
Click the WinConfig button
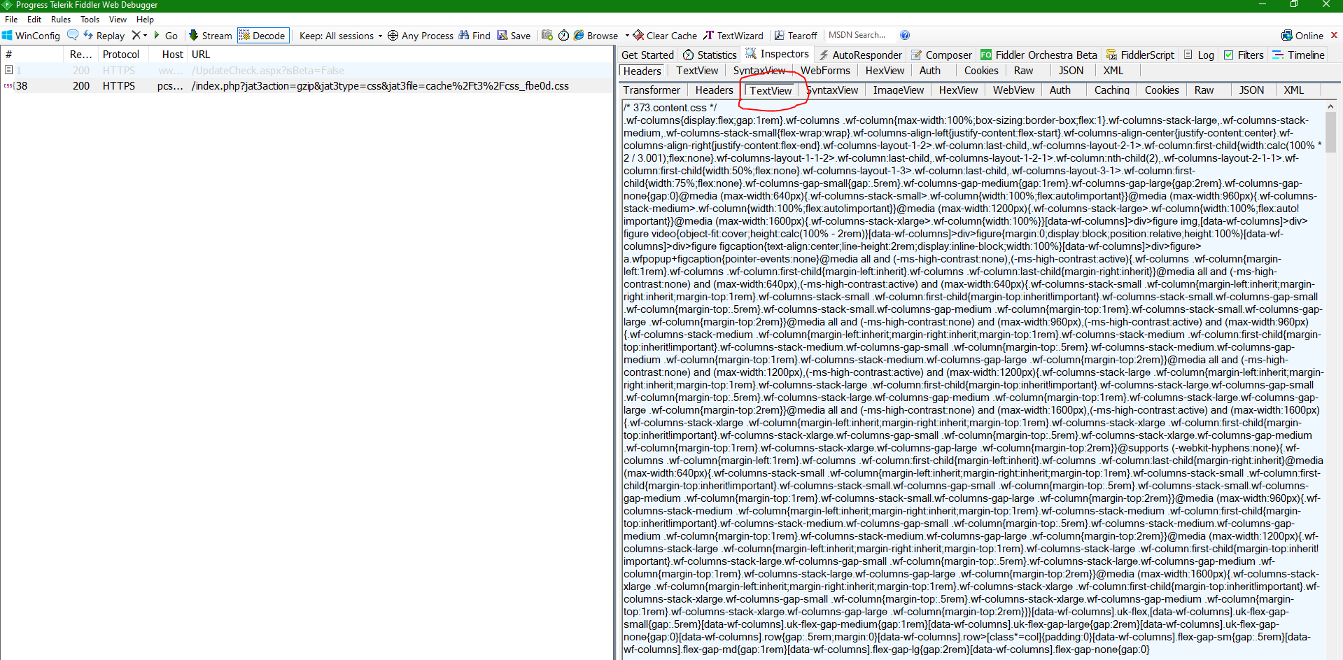pyautogui.click(x=31, y=36)
